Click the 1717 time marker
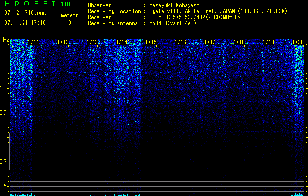Viewport: 308px width, 196px height. coord(210,42)
